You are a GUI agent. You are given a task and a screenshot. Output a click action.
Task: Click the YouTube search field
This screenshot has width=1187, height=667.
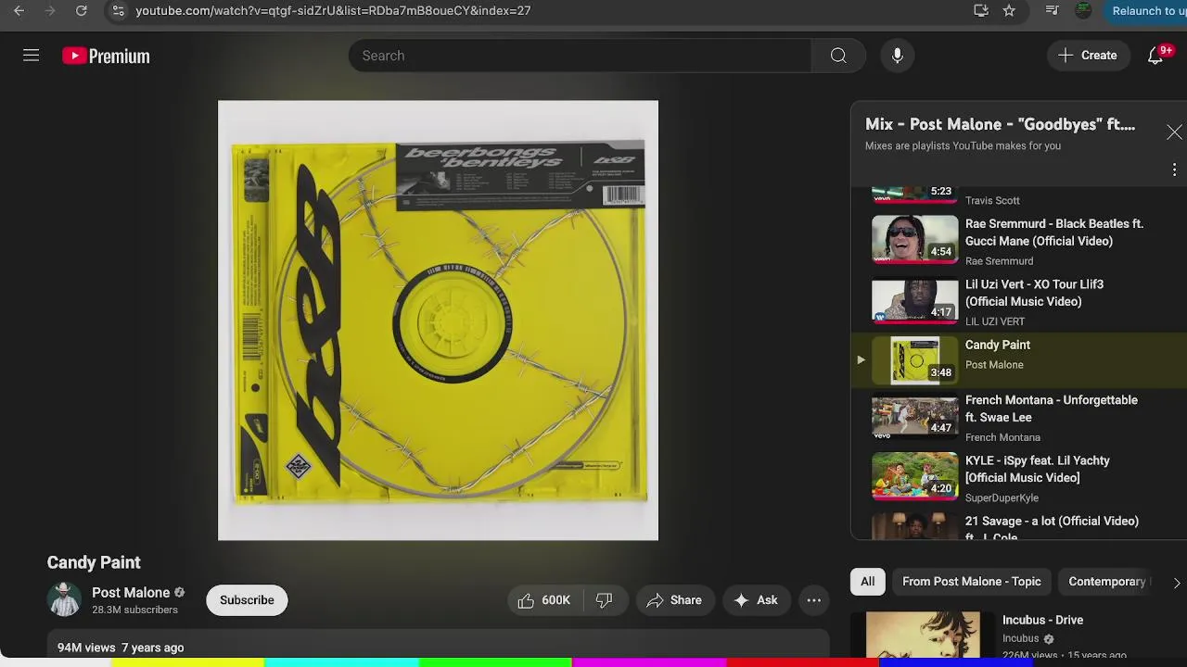580,56
